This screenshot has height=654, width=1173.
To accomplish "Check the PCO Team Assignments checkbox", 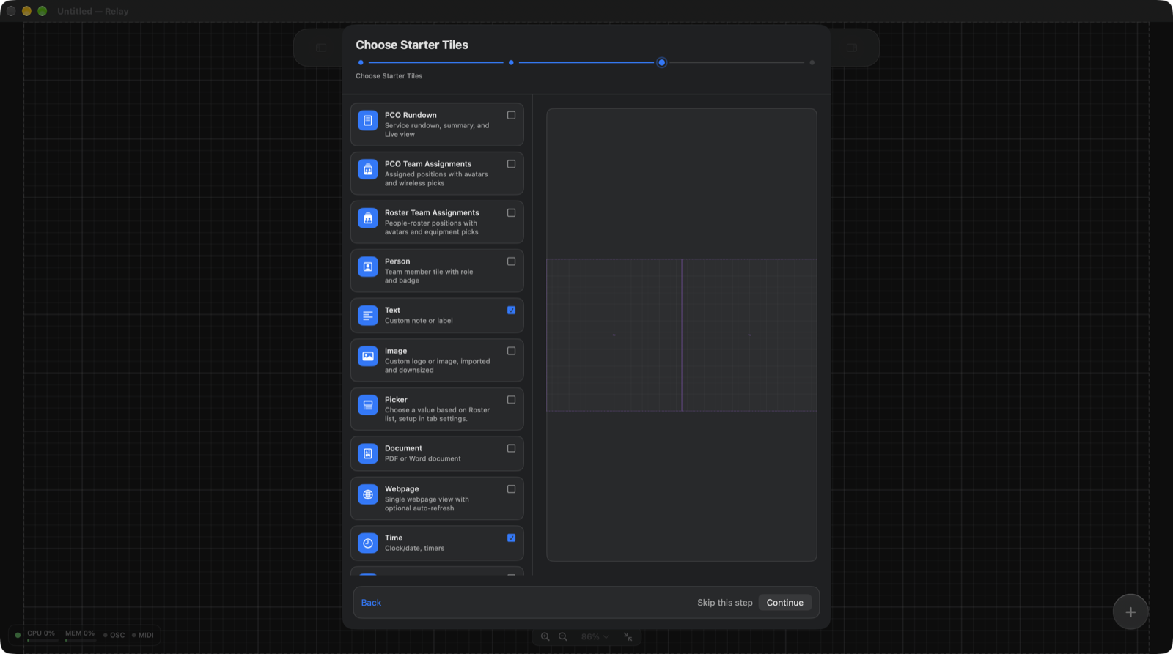I will [512, 164].
